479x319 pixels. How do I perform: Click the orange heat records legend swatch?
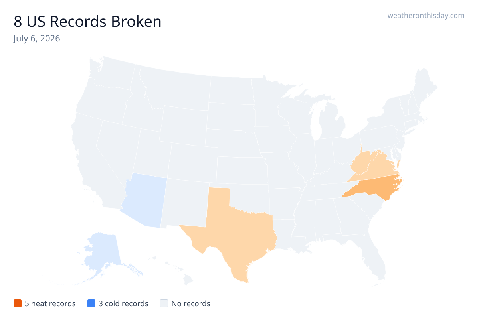point(17,303)
